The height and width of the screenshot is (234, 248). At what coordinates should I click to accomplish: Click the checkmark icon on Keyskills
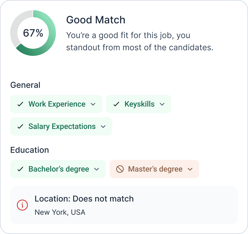(116, 104)
